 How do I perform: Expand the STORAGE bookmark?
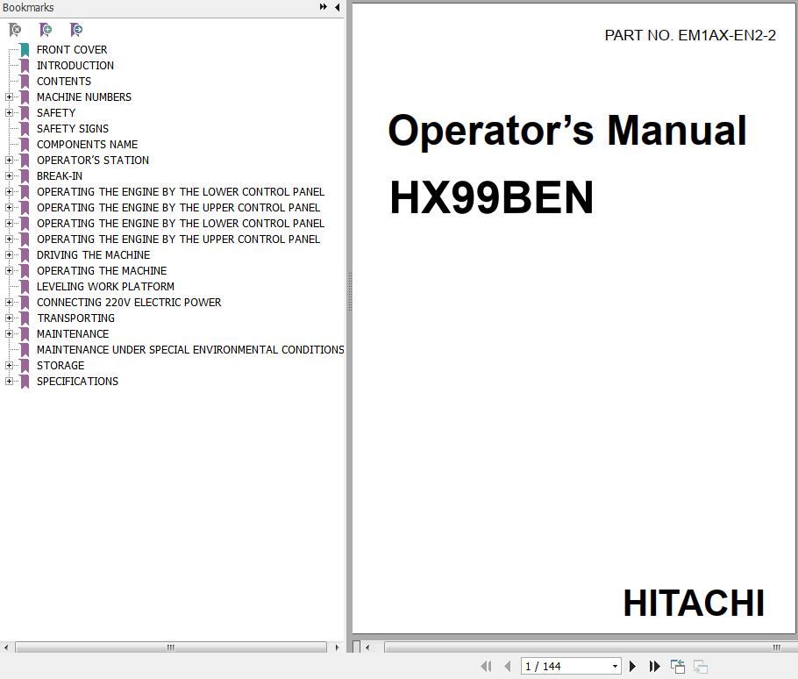point(9,366)
